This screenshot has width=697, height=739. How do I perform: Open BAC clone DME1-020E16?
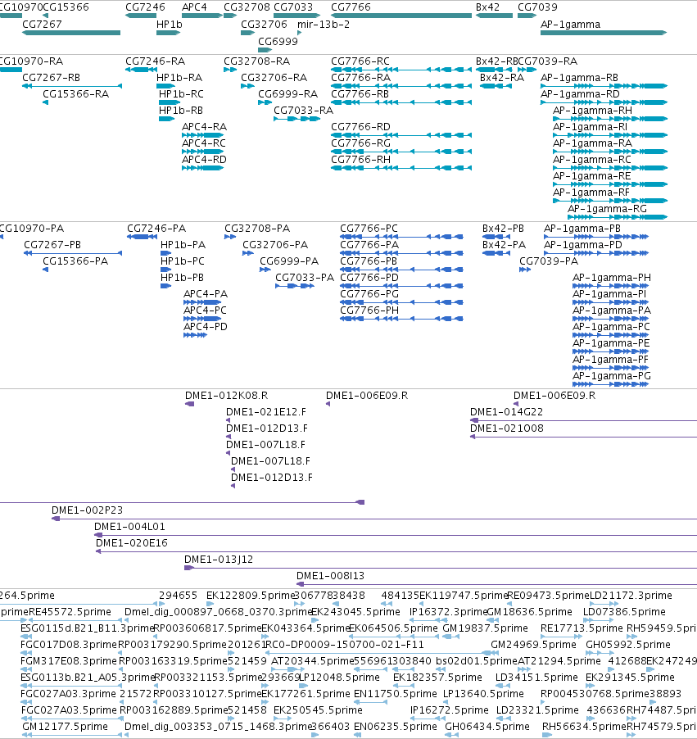[132, 543]
